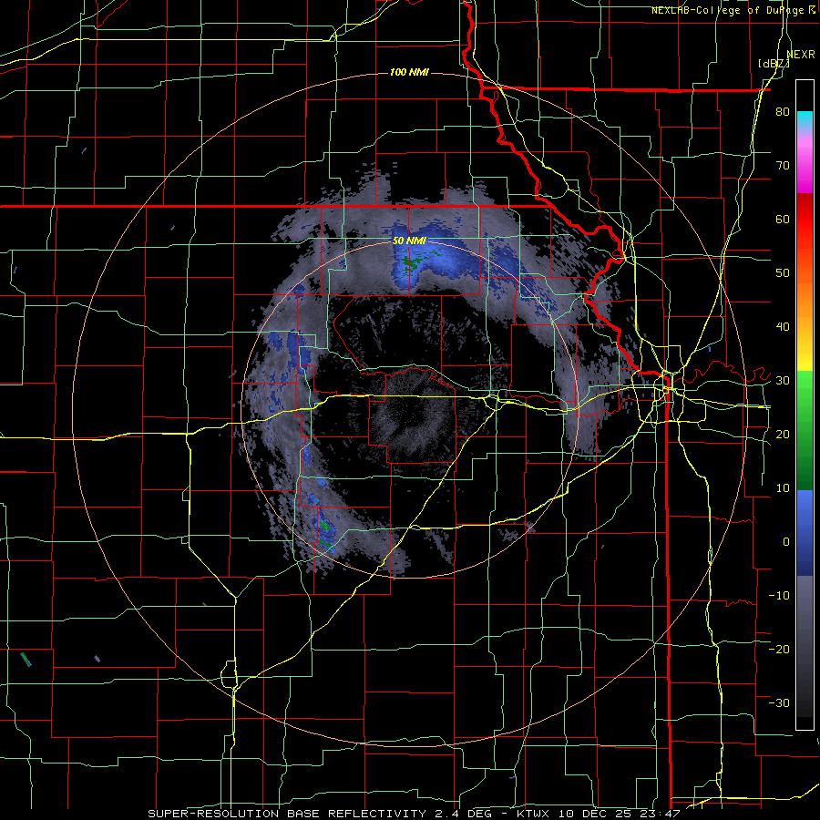Screen dimensions: 820x820
Task: Click the 80 value on the dBZ scale
Action: click(783, 112)
